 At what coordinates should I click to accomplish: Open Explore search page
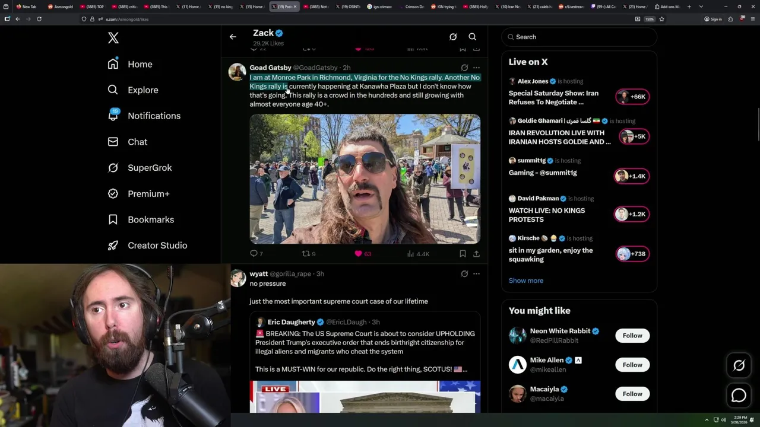(133, 90)
